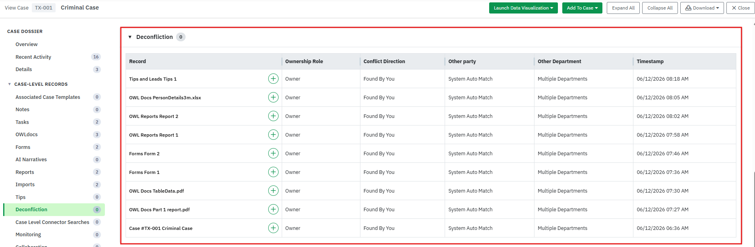Screen dimensions: 755x247
Task: Click record name Case #TX-001 Criminal Case
Action: [161, 228]
